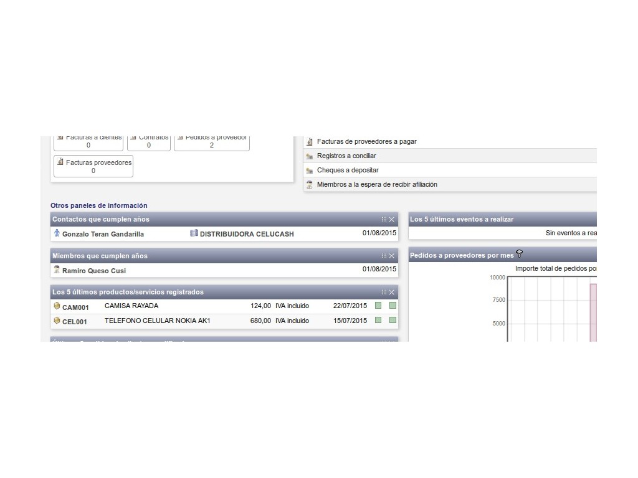Click the icon beside Facturas de proveedores a pagar
638x478 pixels.
click(310, 141)
